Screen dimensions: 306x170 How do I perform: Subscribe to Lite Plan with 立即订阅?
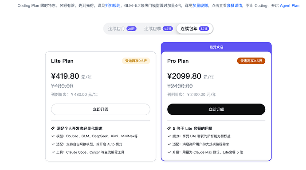pyautogui.click(x=101, y=109)
